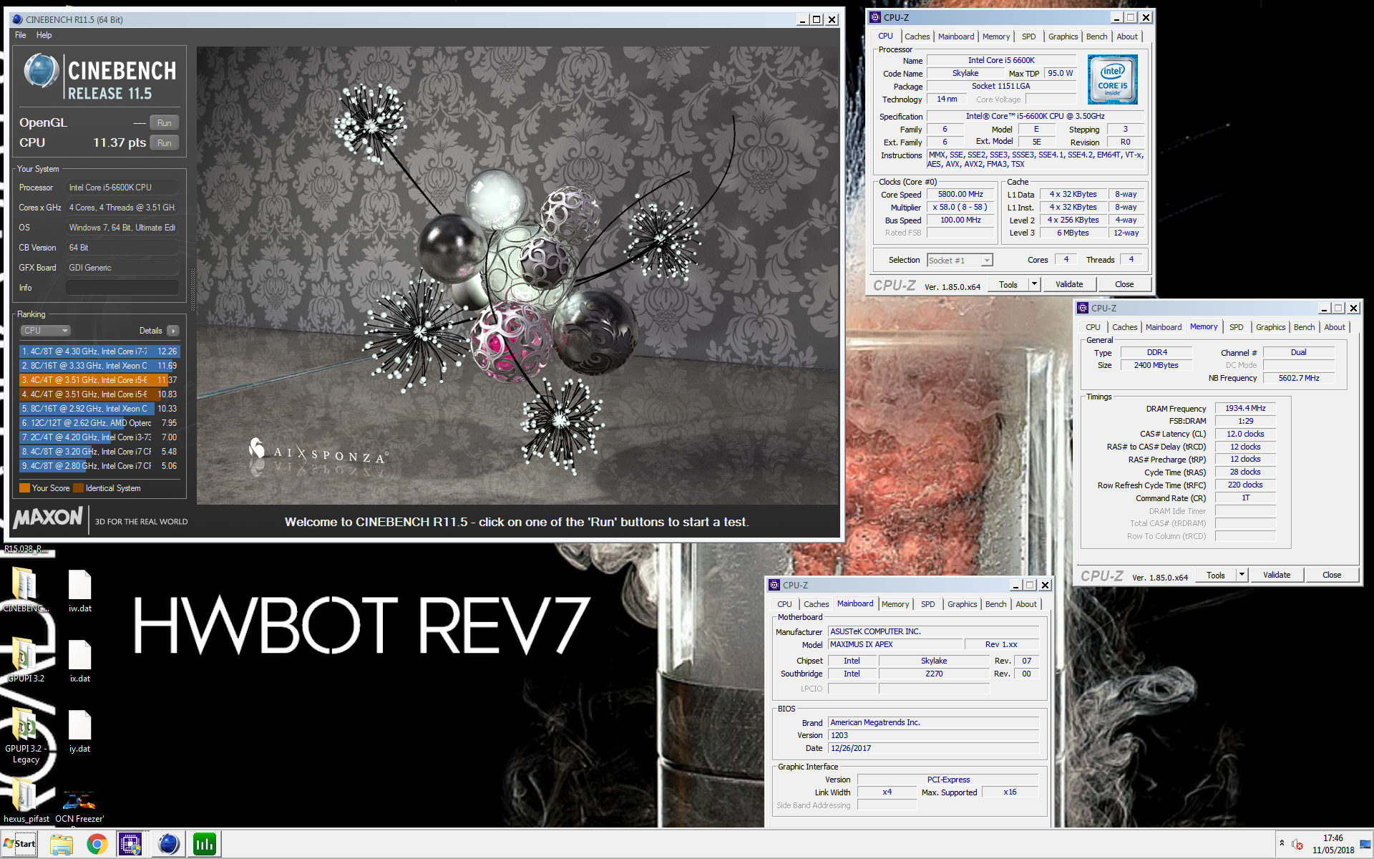Click the MAXON logo in Cinebench
This screenshot has height=859, width=1374.
pyautogui.click(x=49, y=517)
